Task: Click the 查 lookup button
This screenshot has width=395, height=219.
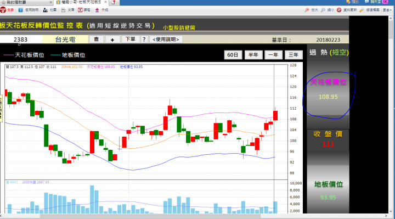Action: (x=96, y=40)
